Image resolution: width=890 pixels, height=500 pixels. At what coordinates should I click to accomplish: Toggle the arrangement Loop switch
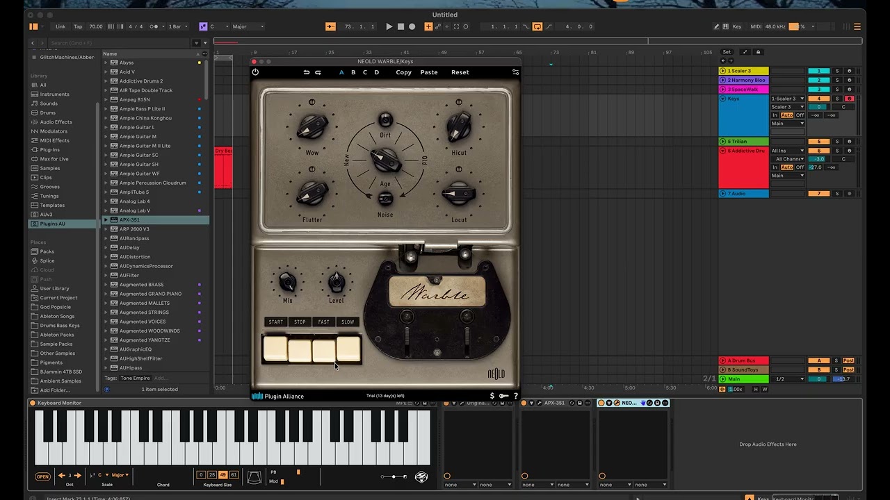[537, 26]
